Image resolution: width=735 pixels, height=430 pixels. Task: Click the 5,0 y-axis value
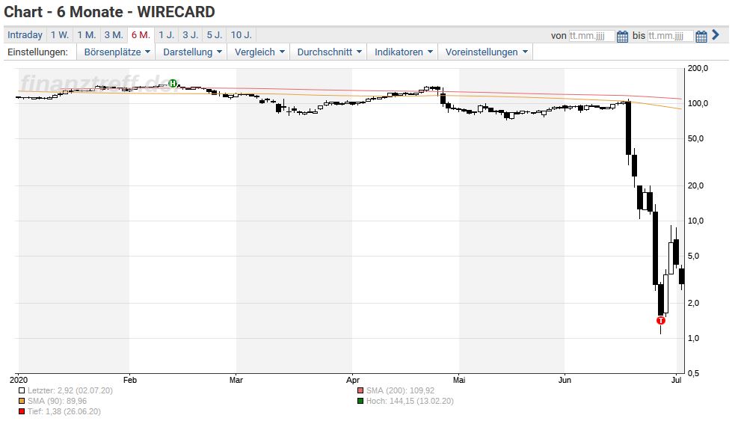coord(694,256)
